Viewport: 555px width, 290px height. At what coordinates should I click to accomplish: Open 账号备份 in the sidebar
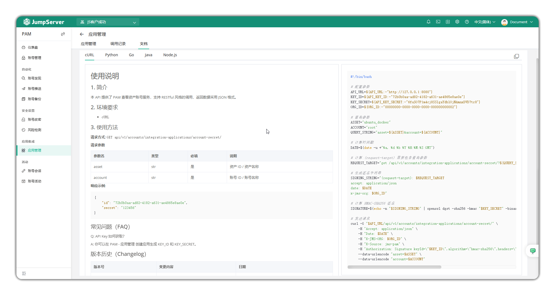44,99
